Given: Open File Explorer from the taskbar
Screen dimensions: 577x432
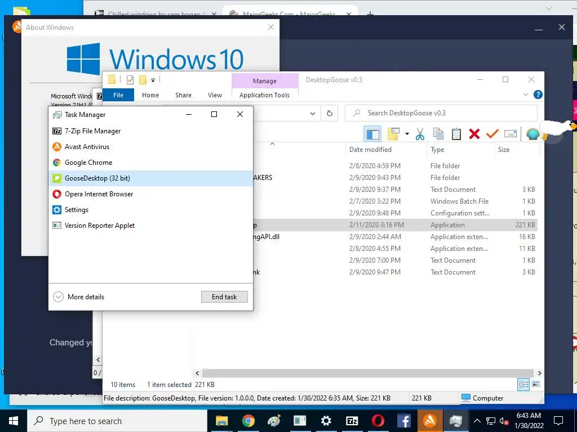Looking at the screenshot, I should click(x=222, y=421).
